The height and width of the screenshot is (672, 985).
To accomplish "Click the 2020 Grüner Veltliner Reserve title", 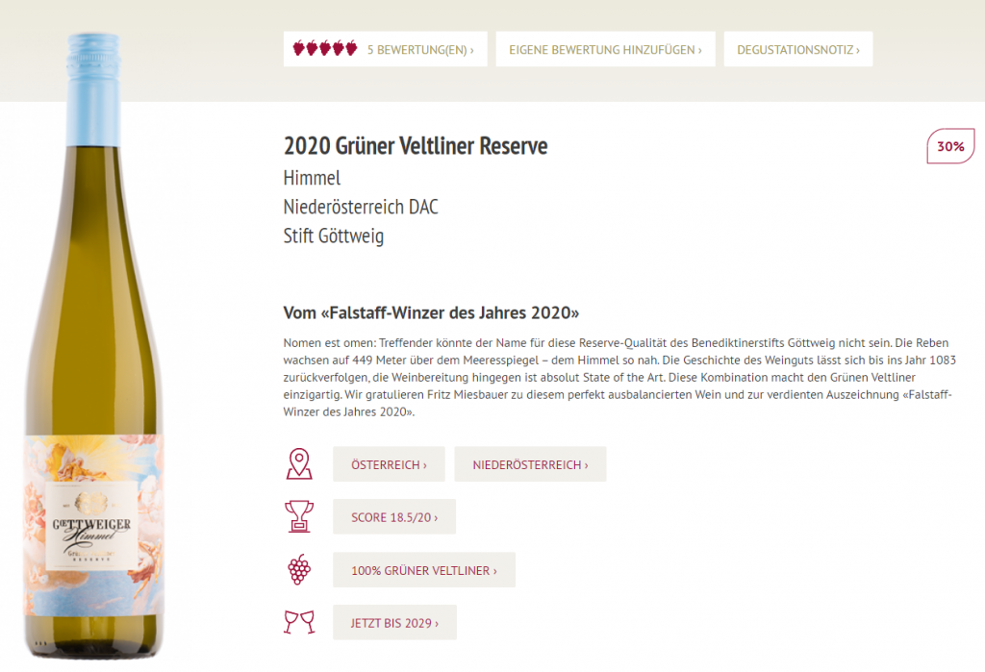I will (416, 146).
